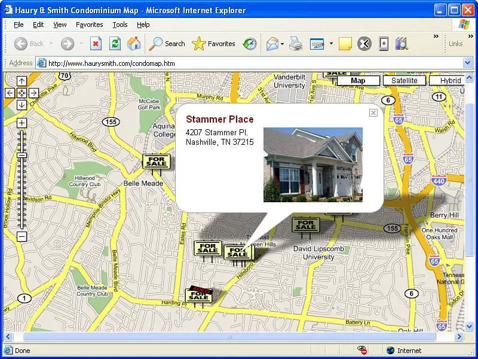The height and width of the screenshot is (359, 478).
Task: Expand toolbar overflow chevron
Action: pos(436,36)
